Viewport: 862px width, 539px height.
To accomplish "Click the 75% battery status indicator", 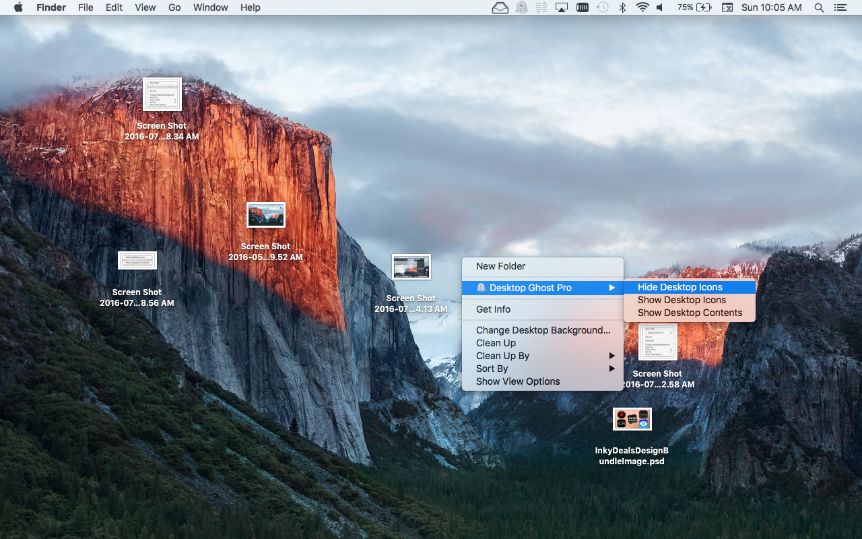I will coord(694,7).
